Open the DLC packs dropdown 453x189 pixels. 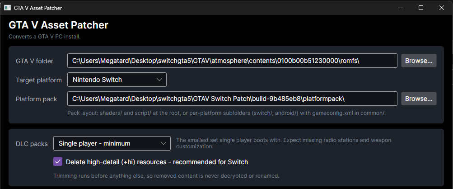(112, 143)
